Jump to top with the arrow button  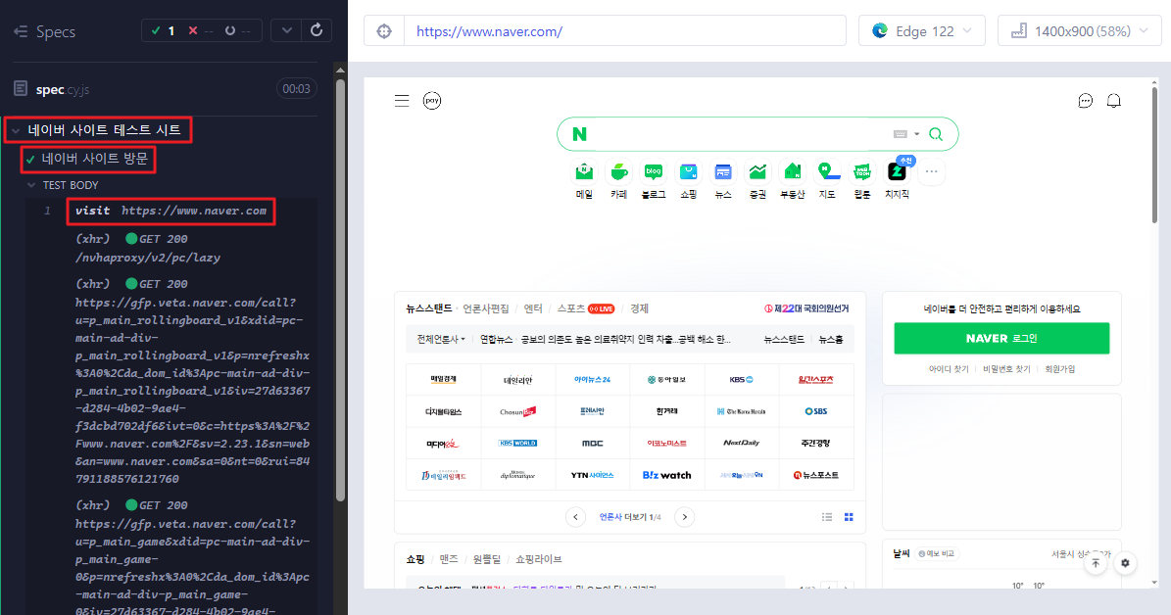tap(1096, 563)
